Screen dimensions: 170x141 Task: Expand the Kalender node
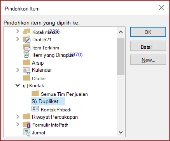click(x=18, y=70)
